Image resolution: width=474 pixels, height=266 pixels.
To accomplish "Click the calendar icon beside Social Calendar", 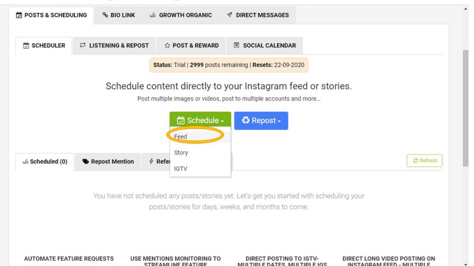I will [x=237, y=45].
